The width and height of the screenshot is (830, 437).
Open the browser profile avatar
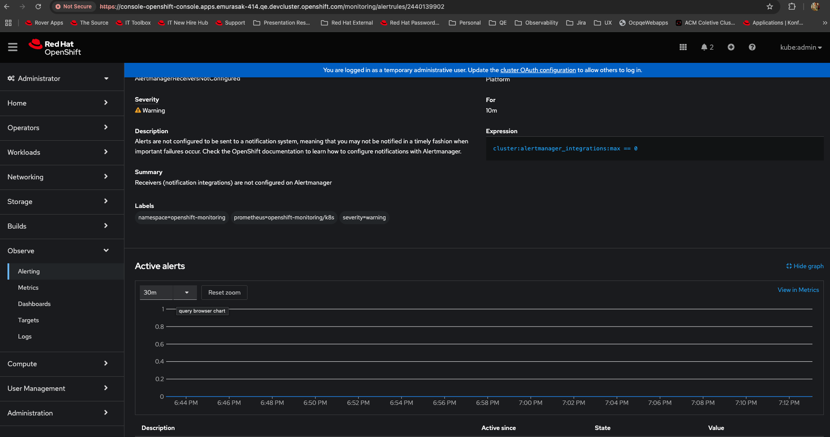815,7
